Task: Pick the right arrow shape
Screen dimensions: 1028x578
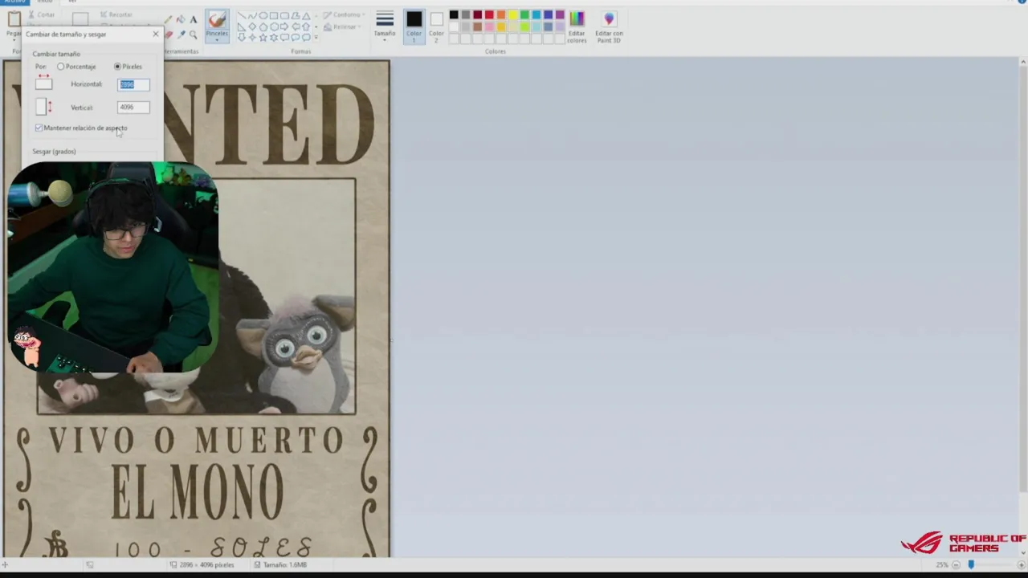Action: (284, 26)
